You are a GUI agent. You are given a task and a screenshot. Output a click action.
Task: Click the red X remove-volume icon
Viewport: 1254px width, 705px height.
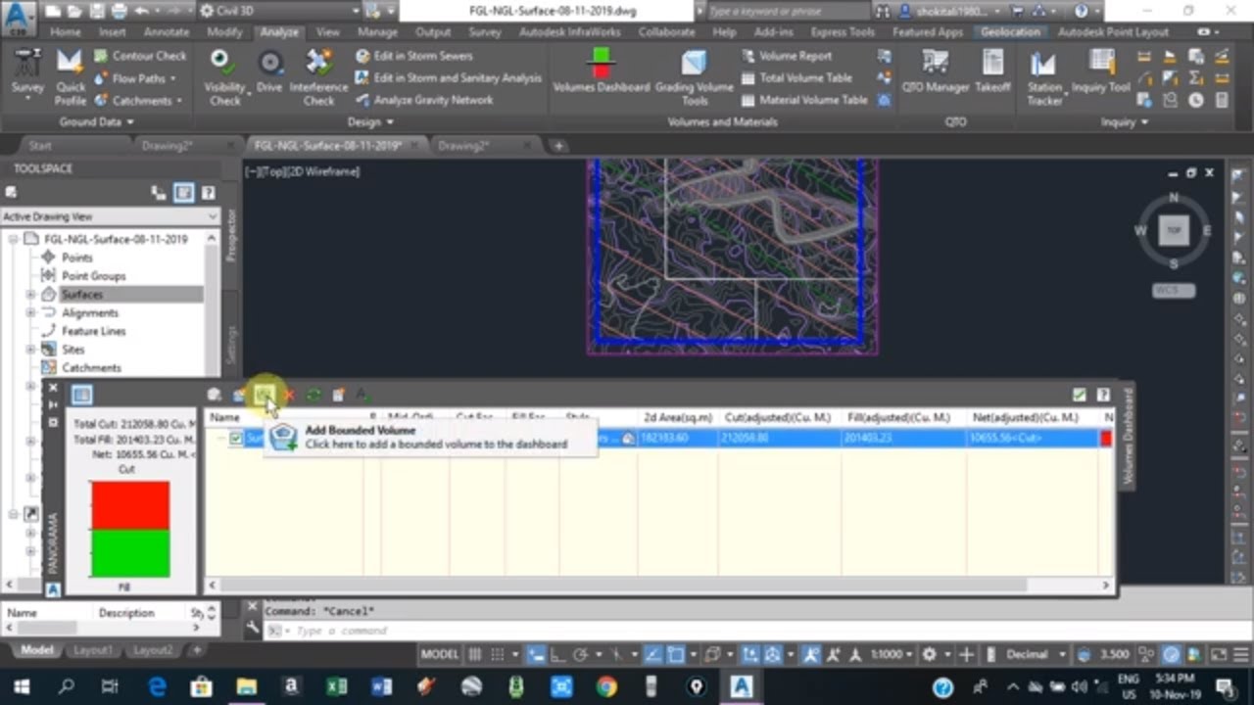point(289,395)
